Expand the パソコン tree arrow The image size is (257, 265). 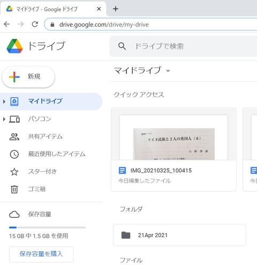coord(4,119)
